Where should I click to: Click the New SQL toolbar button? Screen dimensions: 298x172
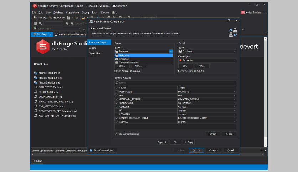click(40, 18)
